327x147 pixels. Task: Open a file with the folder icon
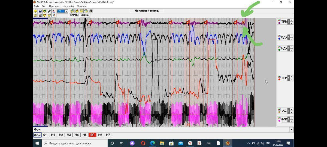(x=35, y=15)
